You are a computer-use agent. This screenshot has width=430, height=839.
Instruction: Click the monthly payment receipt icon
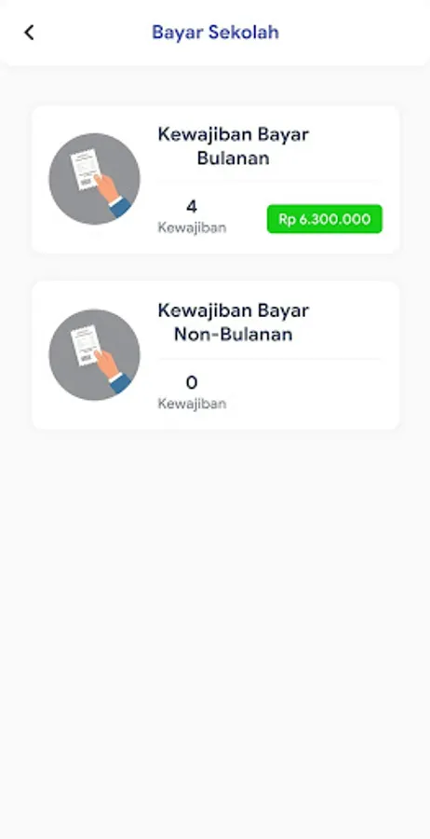[x=95, y=179]
